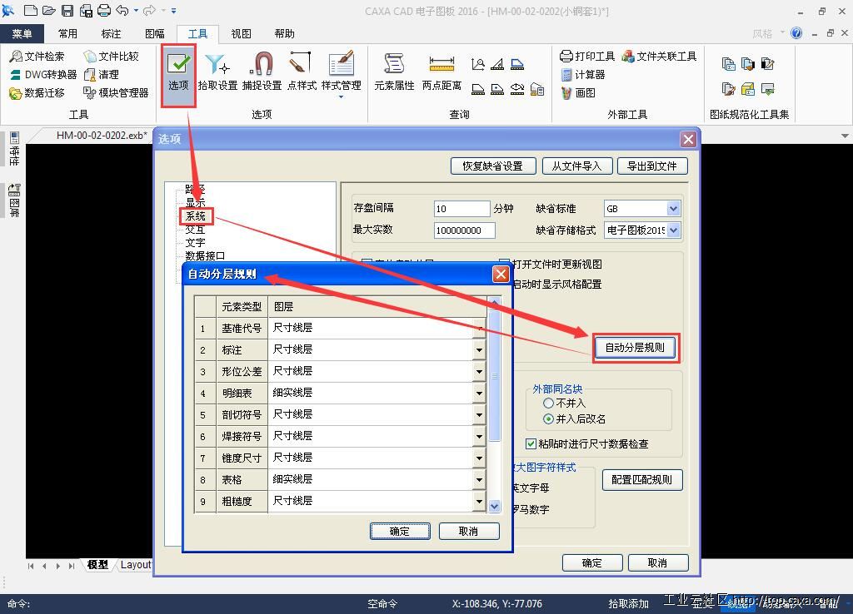853x614 pixels.
Task: Click 恢复缺省设置 button
Action: [x=493, y=166]
